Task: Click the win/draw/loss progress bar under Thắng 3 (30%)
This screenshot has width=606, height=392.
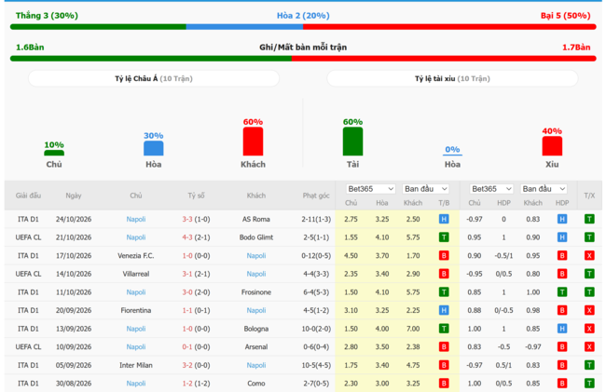Action: coord(303,27)
